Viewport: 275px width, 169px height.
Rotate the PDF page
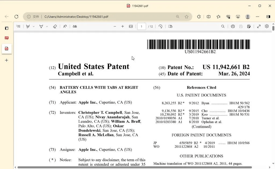pos(160,26)
